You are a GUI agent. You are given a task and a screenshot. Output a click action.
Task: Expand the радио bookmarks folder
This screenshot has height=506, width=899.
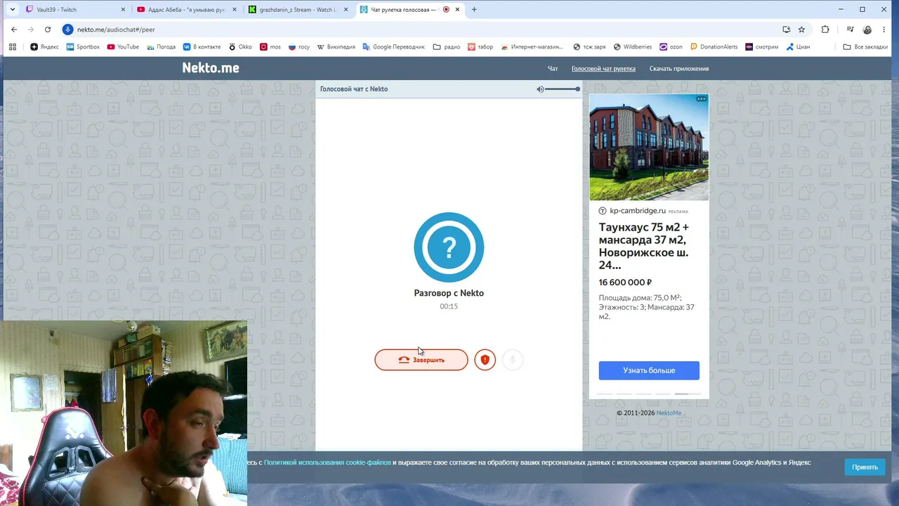point(447,47)
